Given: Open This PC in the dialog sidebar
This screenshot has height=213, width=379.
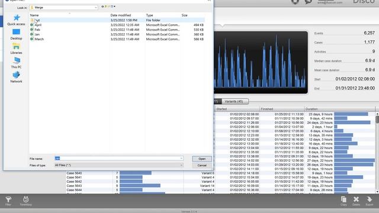Looking at the screenshot, I should tap(16, 63).
